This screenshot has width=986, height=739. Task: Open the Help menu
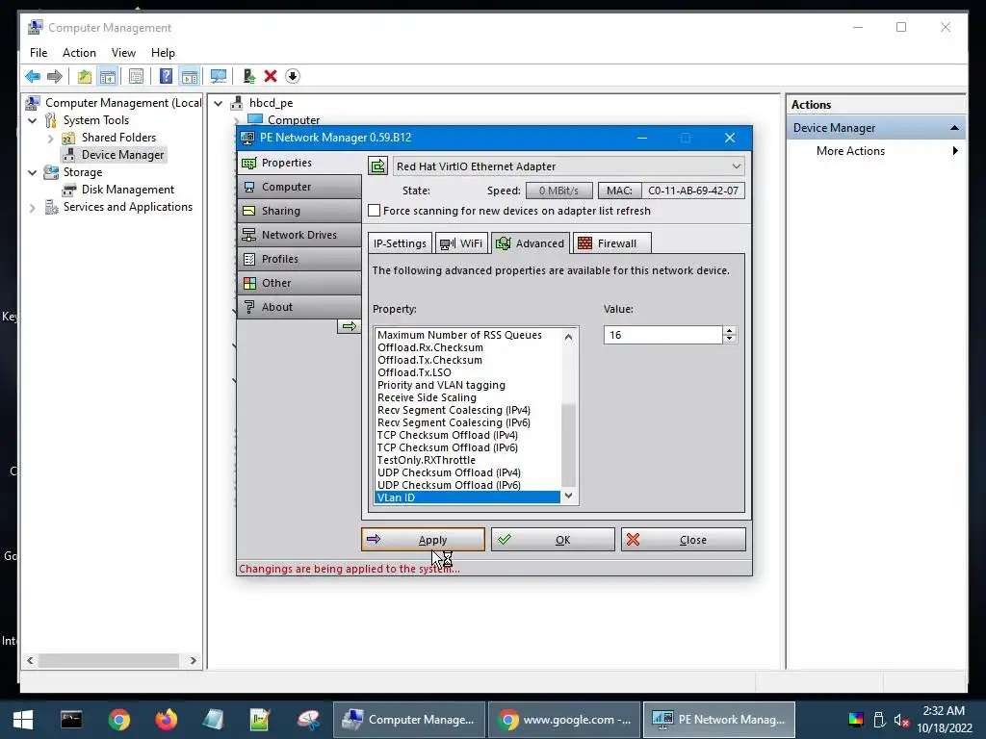click(x=163, y=53)
